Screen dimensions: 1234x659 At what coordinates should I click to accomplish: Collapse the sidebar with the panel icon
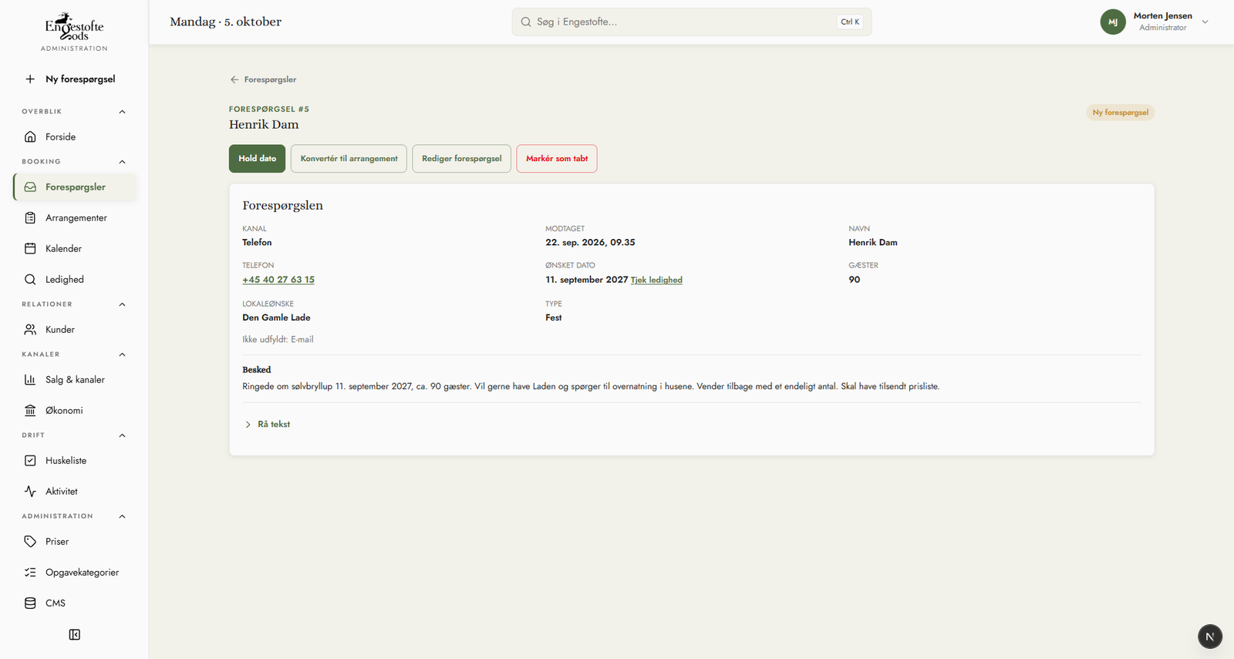click(x=75, y=634)
